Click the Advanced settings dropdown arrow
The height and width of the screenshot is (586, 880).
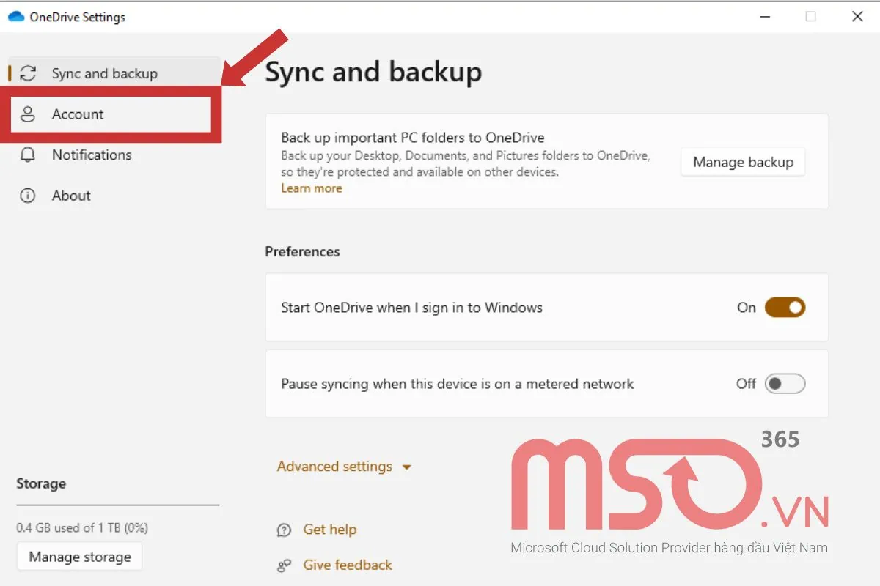point(407,467)
